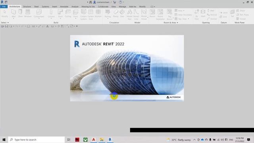This screenshot has height=143, width=254.
Task: Click the Modify arrow tool
Action: pyautogui.click(x=5, y=13)
